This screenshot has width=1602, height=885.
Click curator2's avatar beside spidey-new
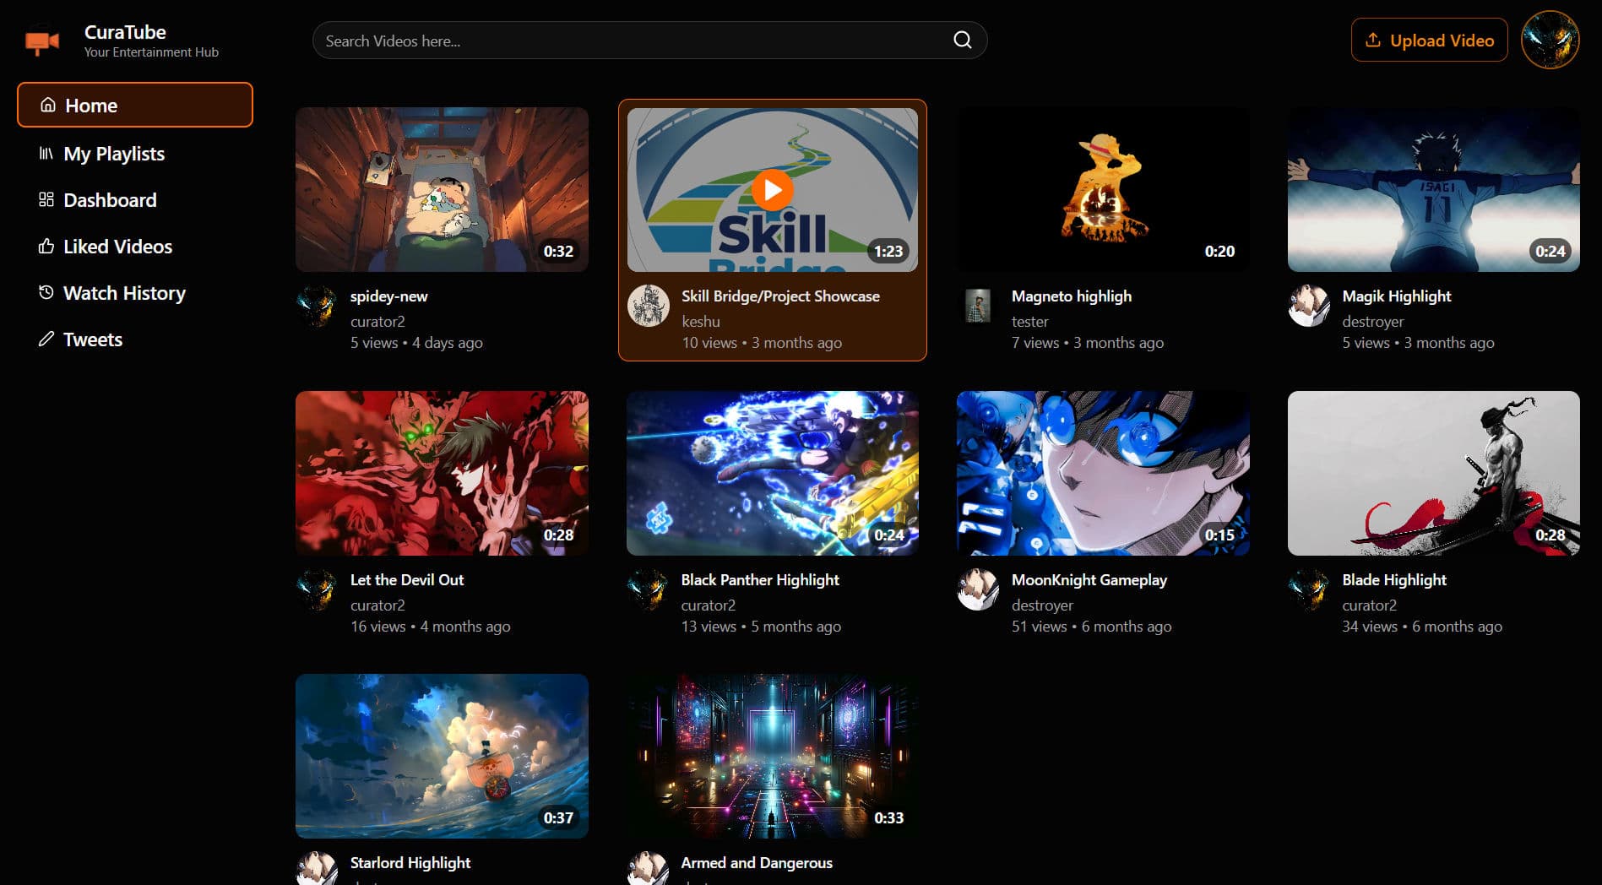click(x=318, y=306)
